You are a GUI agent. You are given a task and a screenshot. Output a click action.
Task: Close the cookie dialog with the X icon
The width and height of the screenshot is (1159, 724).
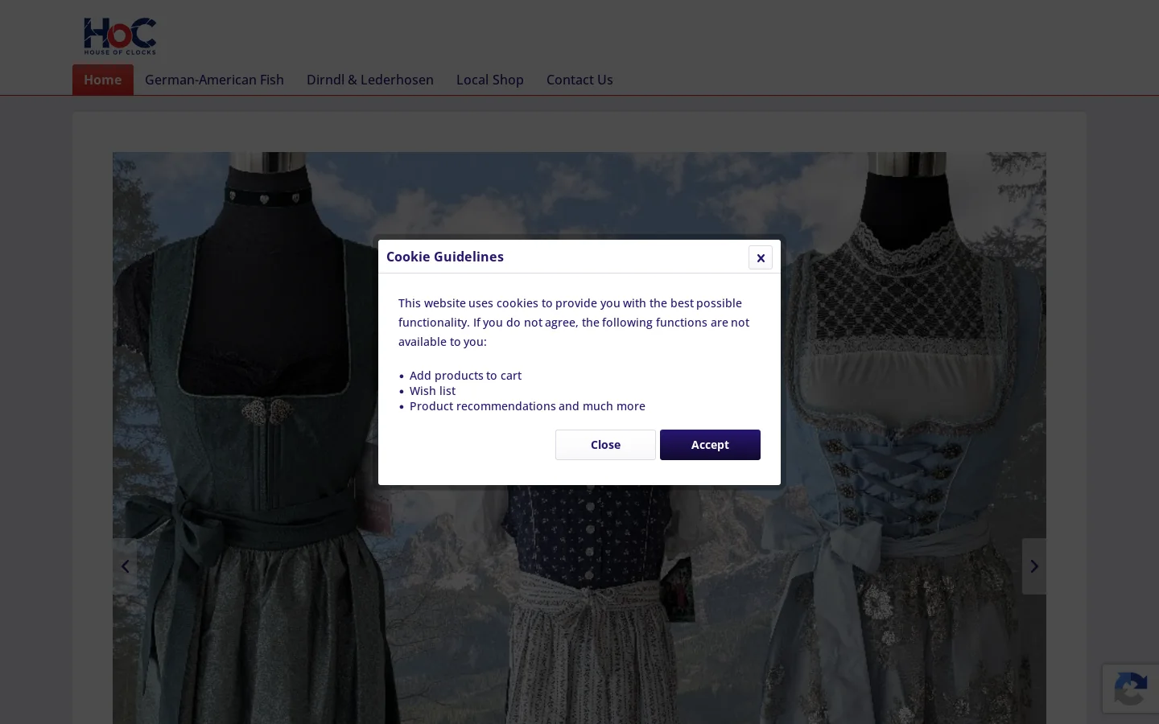(x=761, y=257)
